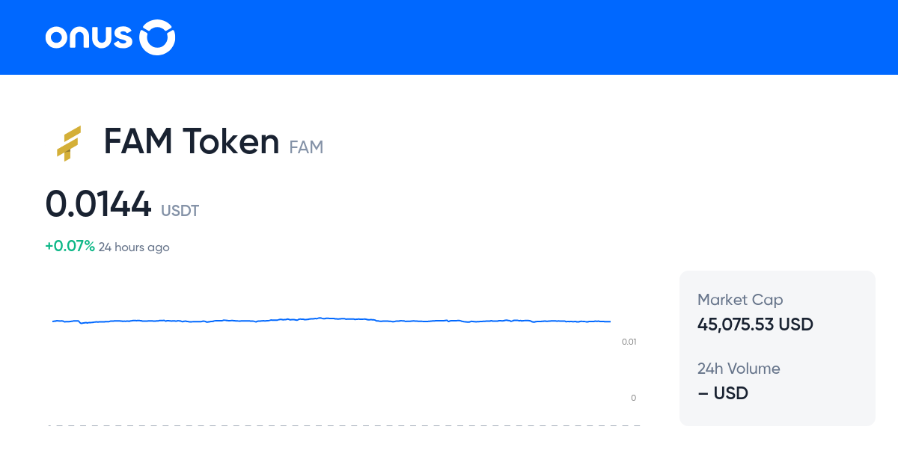Click the 0.01 chart axis label

(x=629, y=342)
